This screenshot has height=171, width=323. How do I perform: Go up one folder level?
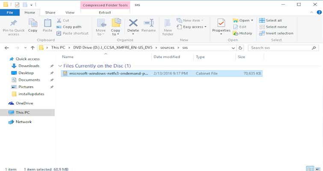click(x=33, y=48)
